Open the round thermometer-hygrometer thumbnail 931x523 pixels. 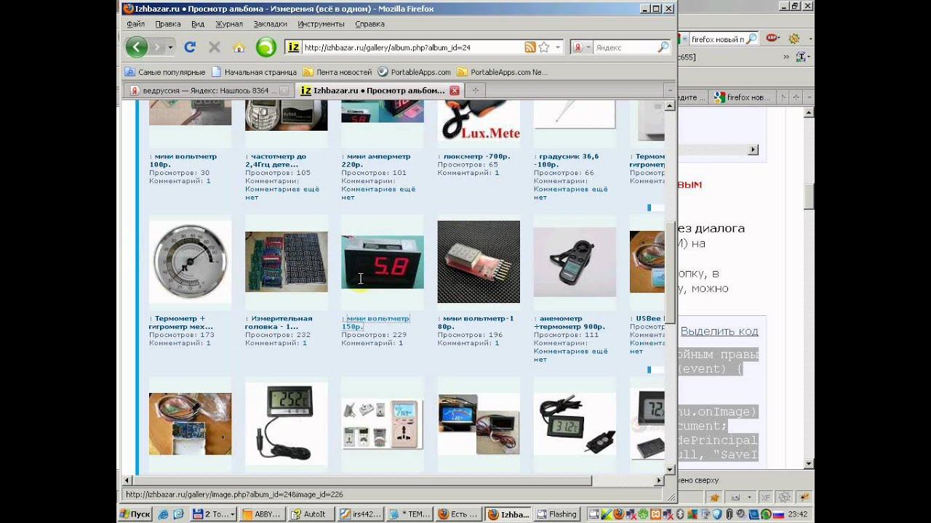tap(191, 261)
